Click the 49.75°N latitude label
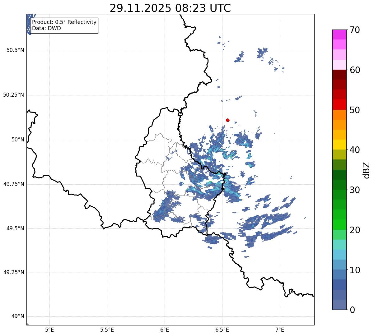The height and width of the screenshot is (336, 374). (x=14, y=184)
